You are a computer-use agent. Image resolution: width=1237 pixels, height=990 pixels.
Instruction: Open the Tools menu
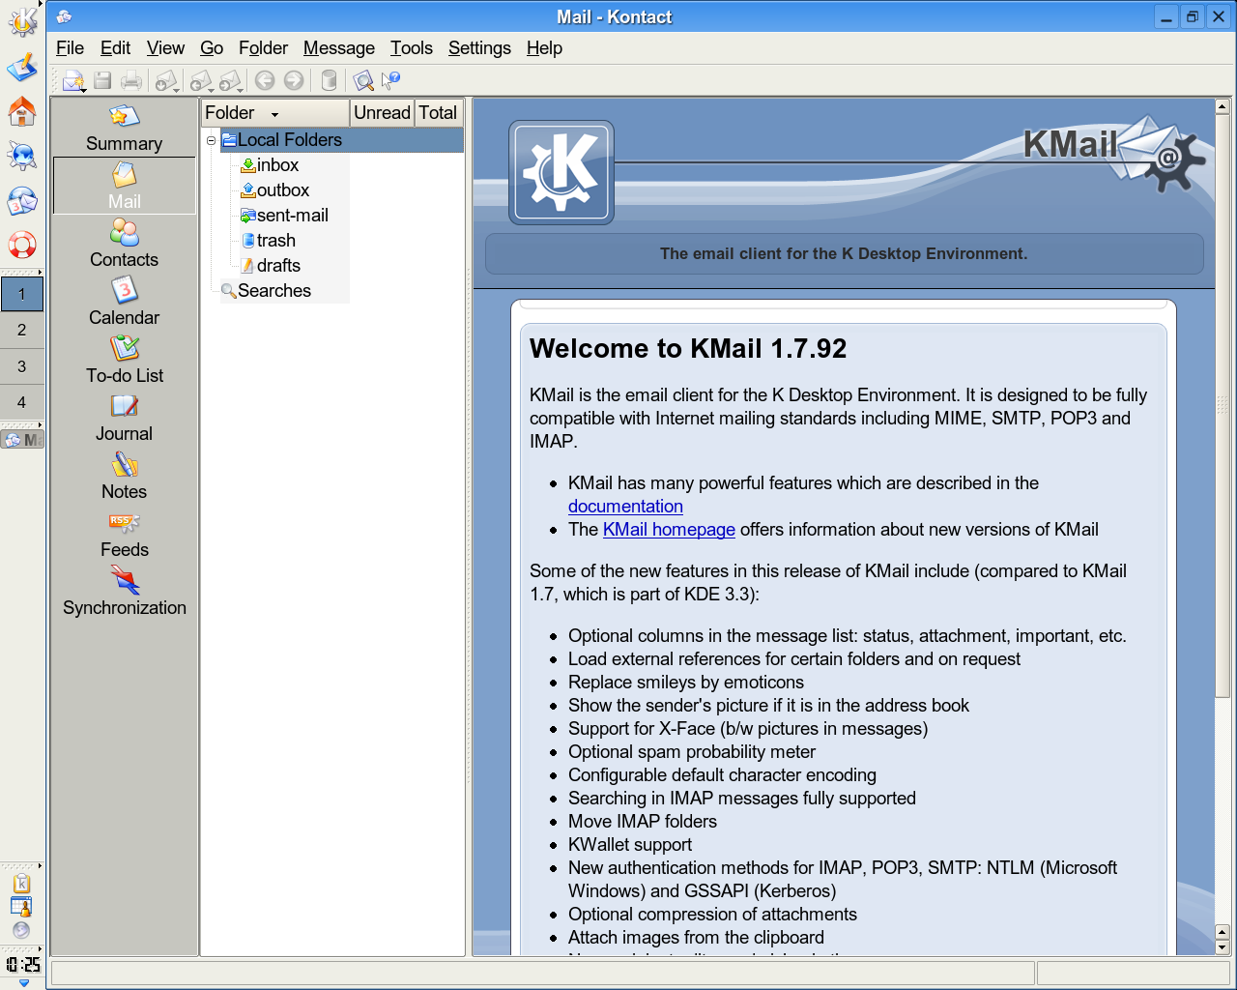pyautogui.click(x=411, y=48)
